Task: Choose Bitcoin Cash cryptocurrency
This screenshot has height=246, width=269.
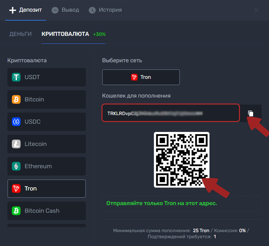Action: tap(47, 211)
